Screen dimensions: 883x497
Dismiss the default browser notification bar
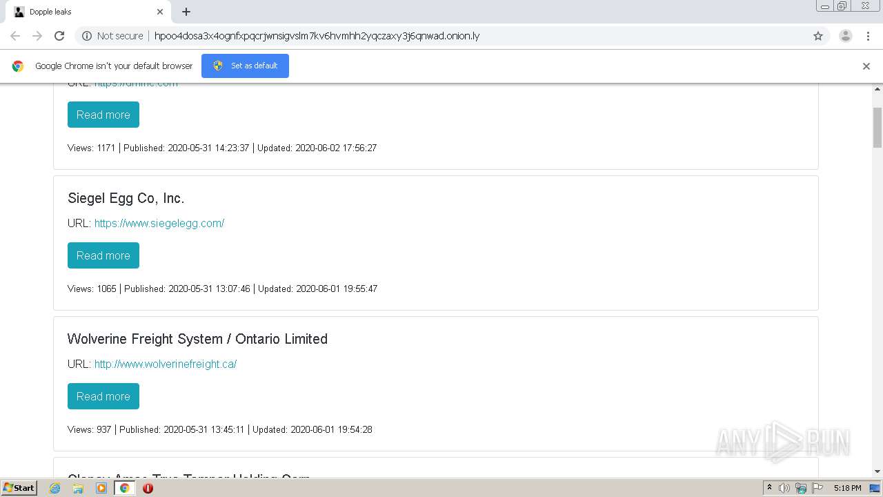(866, 66)
